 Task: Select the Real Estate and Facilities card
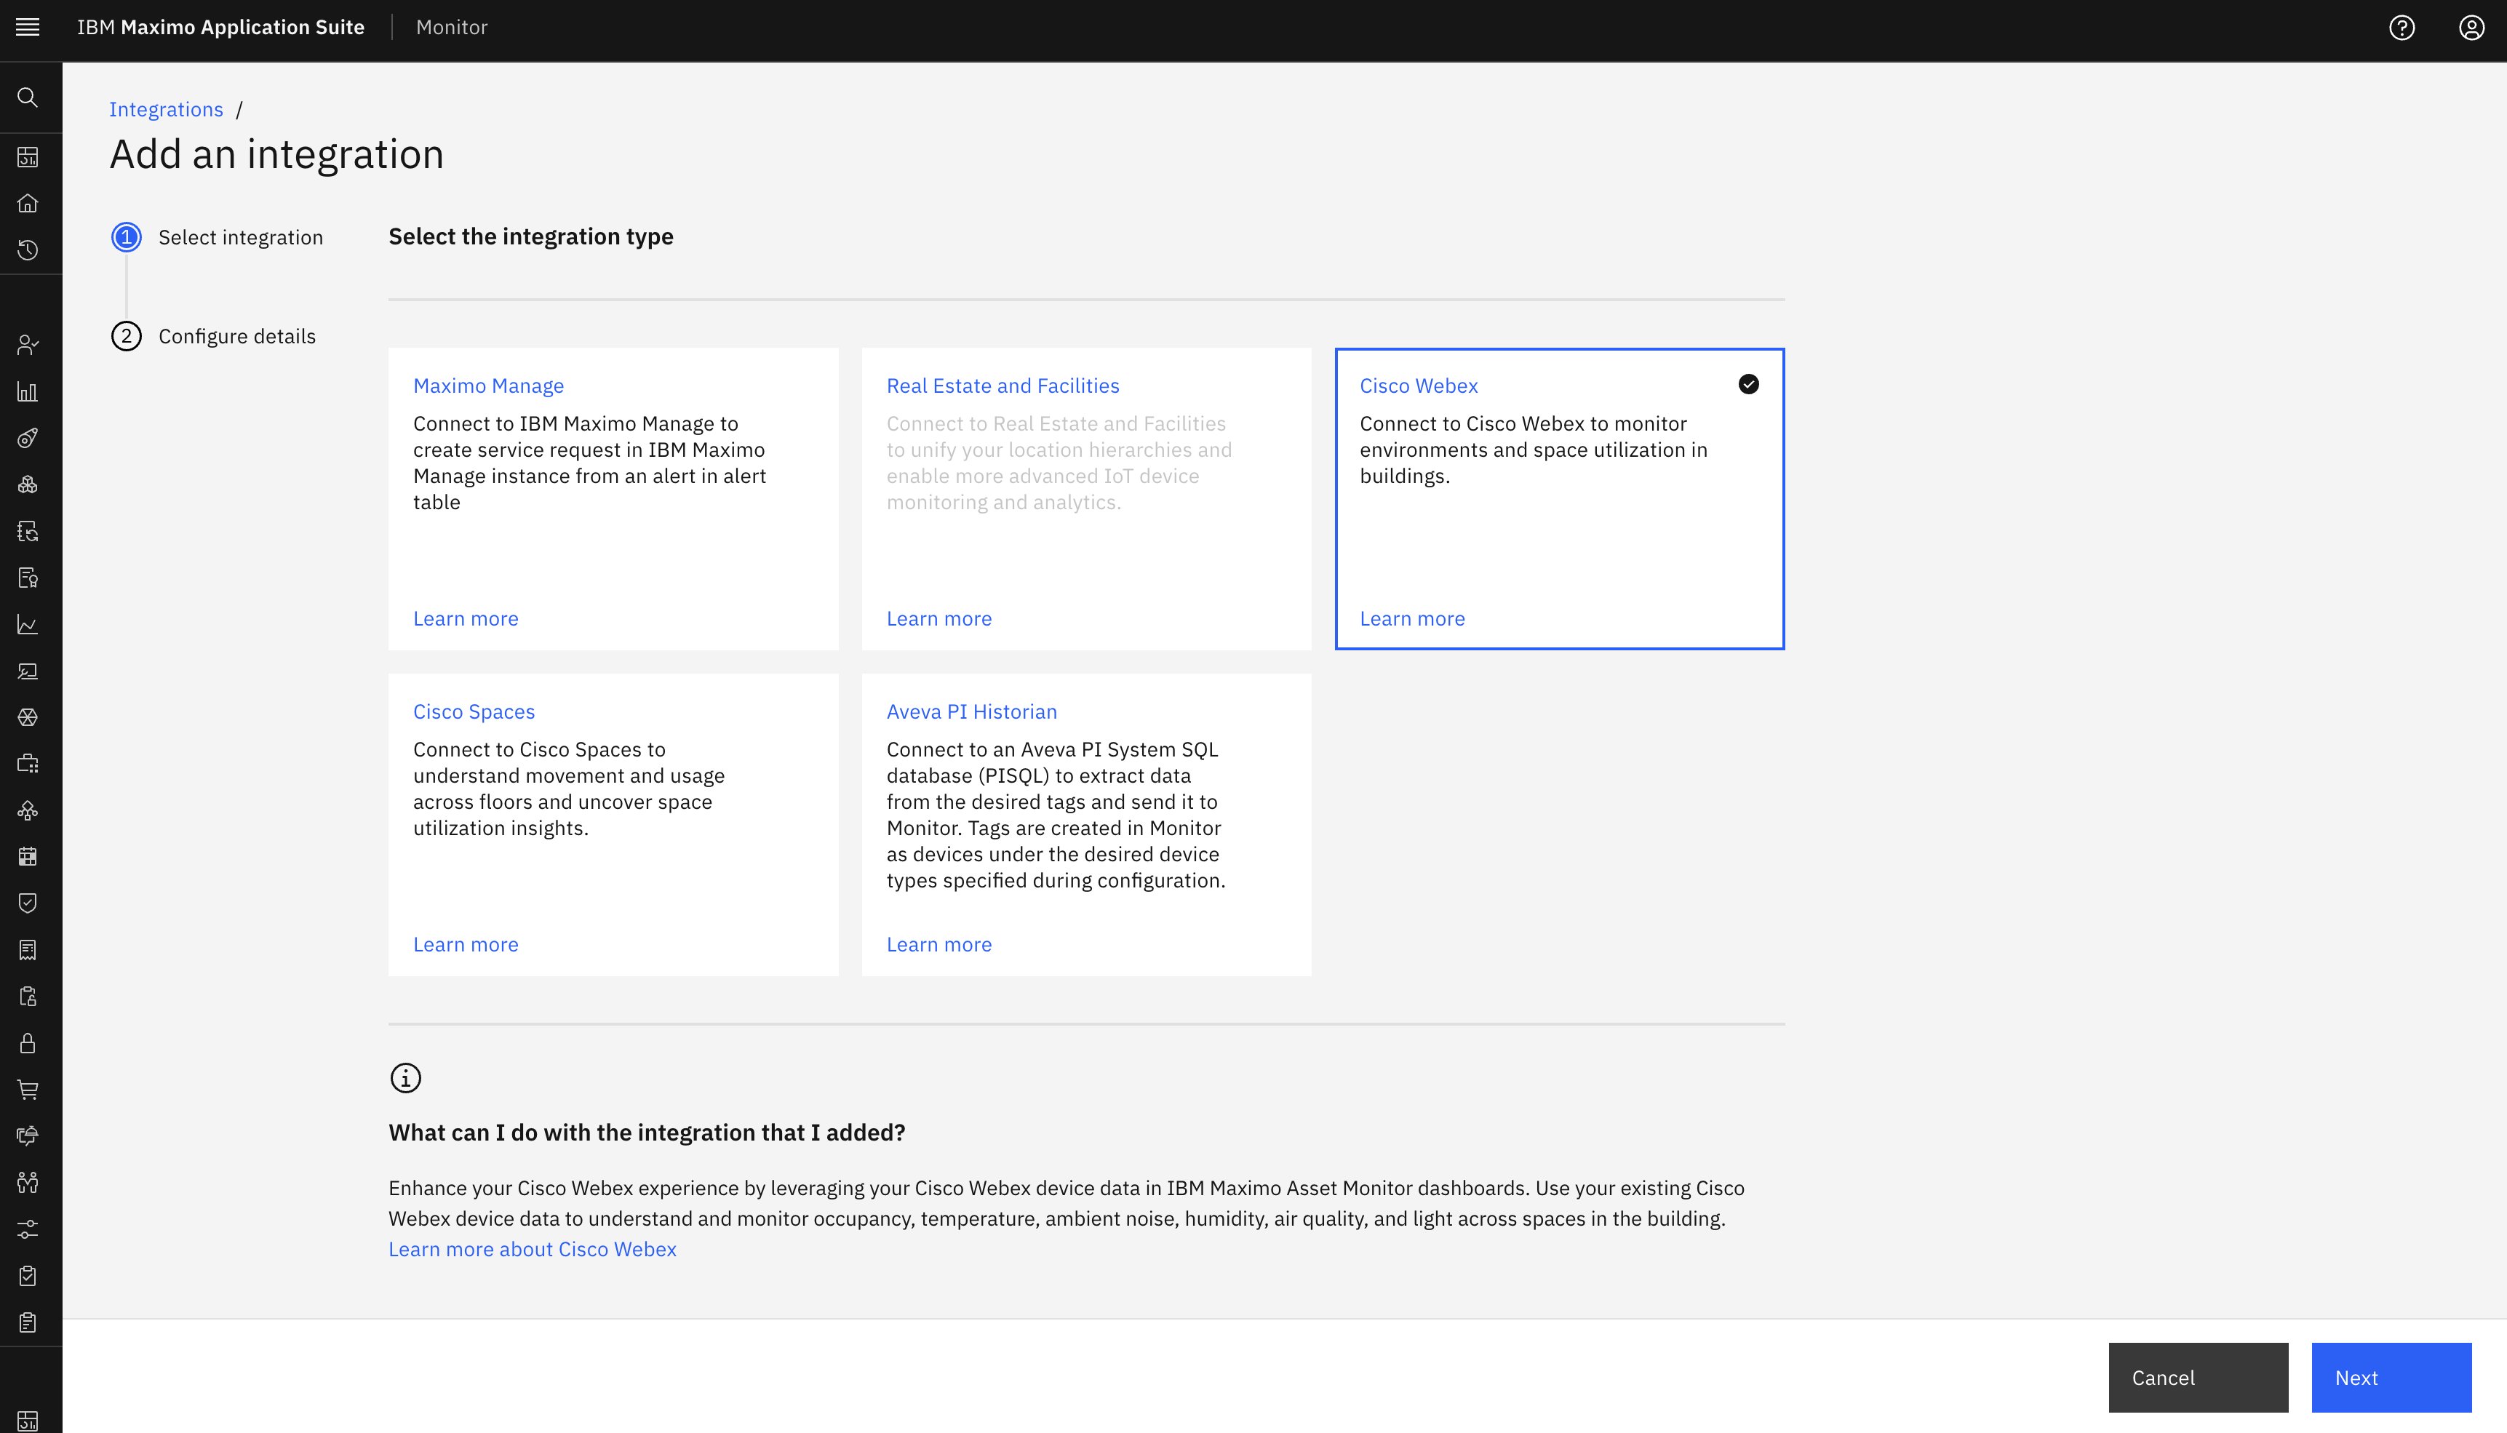(1087, 498)
